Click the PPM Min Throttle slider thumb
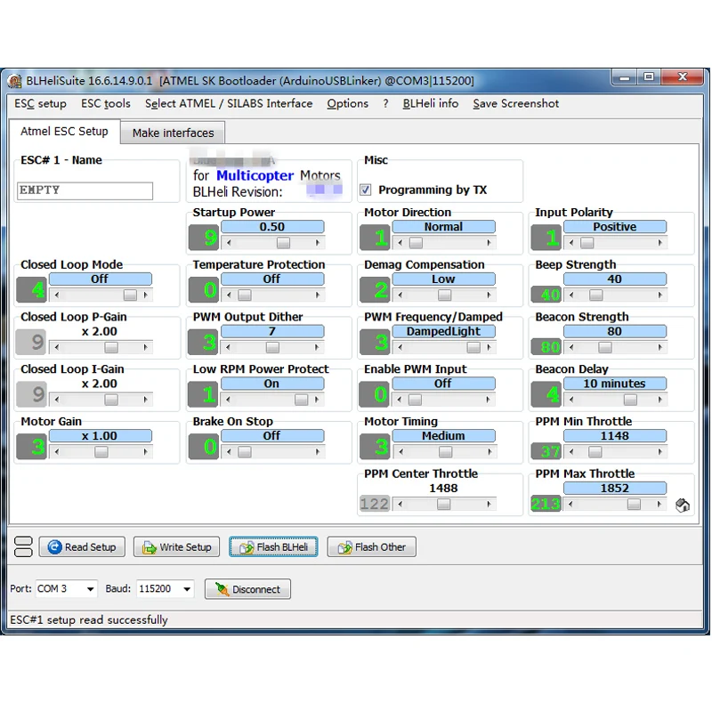The width and height of the screenshot is (712, 712). tap(595, 452)
